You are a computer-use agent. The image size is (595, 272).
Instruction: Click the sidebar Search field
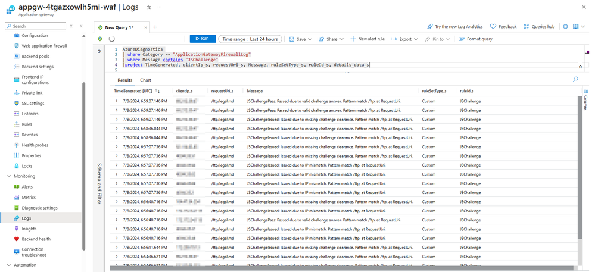35,26
